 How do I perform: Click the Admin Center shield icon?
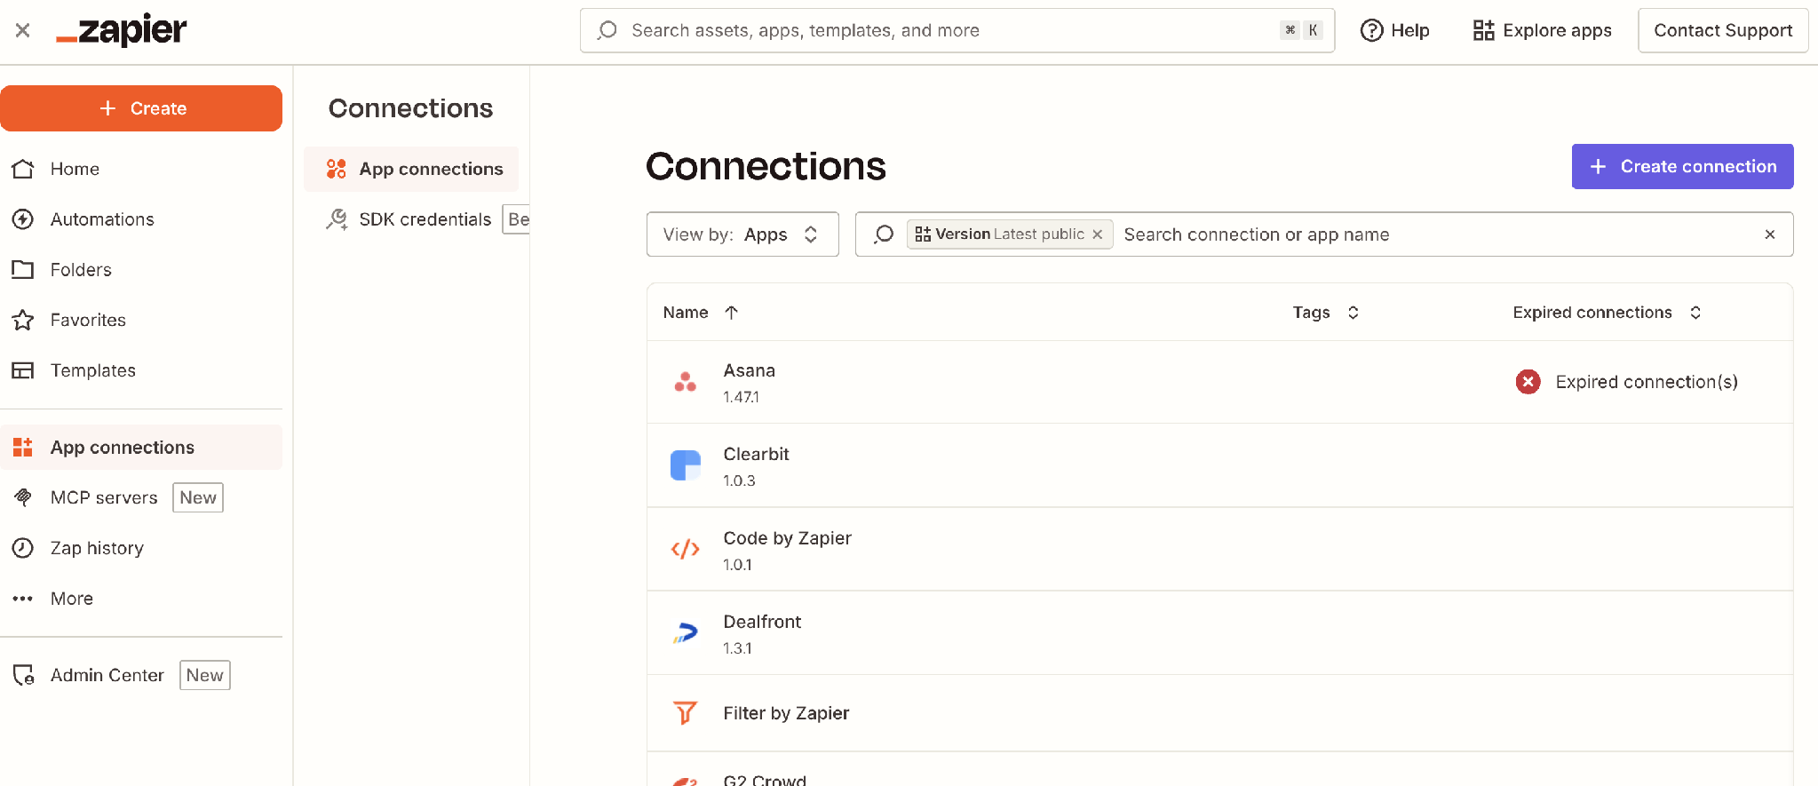(x=24, y=676)
